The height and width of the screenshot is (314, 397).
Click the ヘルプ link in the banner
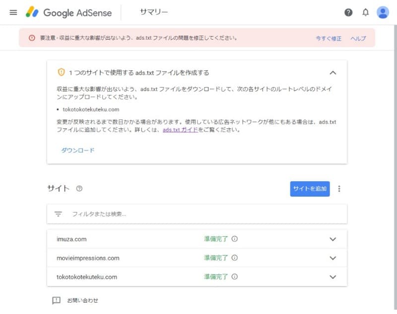(358, 39)
